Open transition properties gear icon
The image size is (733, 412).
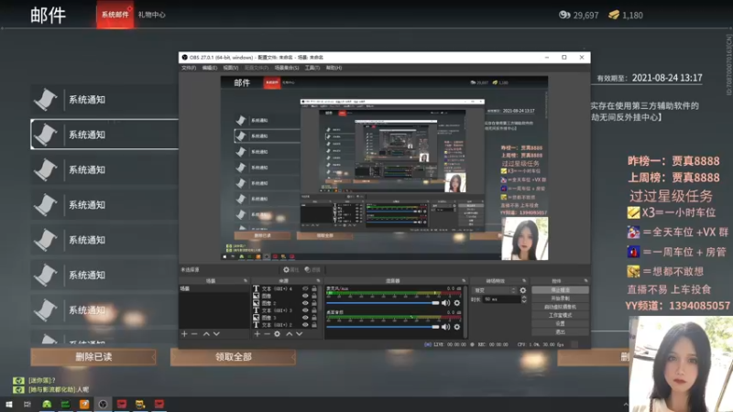pos(523,290)
